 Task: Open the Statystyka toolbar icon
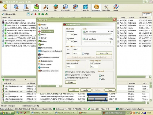[x=85, y=8]
